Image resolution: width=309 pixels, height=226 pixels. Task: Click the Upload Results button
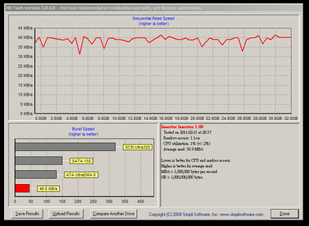[x=66, y=213]
